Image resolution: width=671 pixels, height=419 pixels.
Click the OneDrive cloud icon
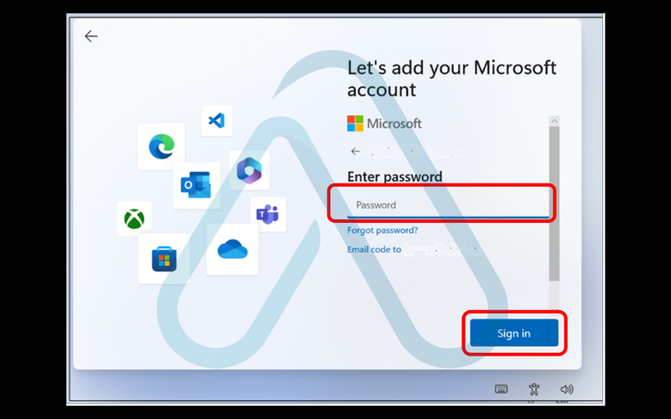232,249
